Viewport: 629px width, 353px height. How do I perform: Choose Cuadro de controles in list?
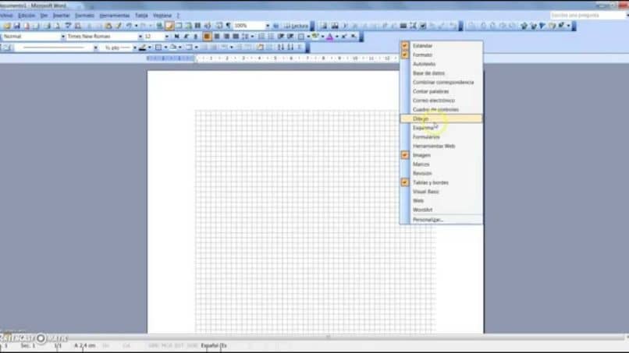coord(441,109)
